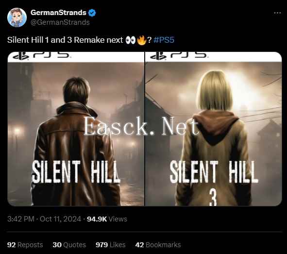
Task: View the 94.9K Views count
Action: coord(107,219)
